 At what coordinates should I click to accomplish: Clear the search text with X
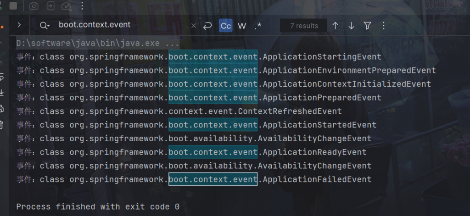[x=193, y=26]
